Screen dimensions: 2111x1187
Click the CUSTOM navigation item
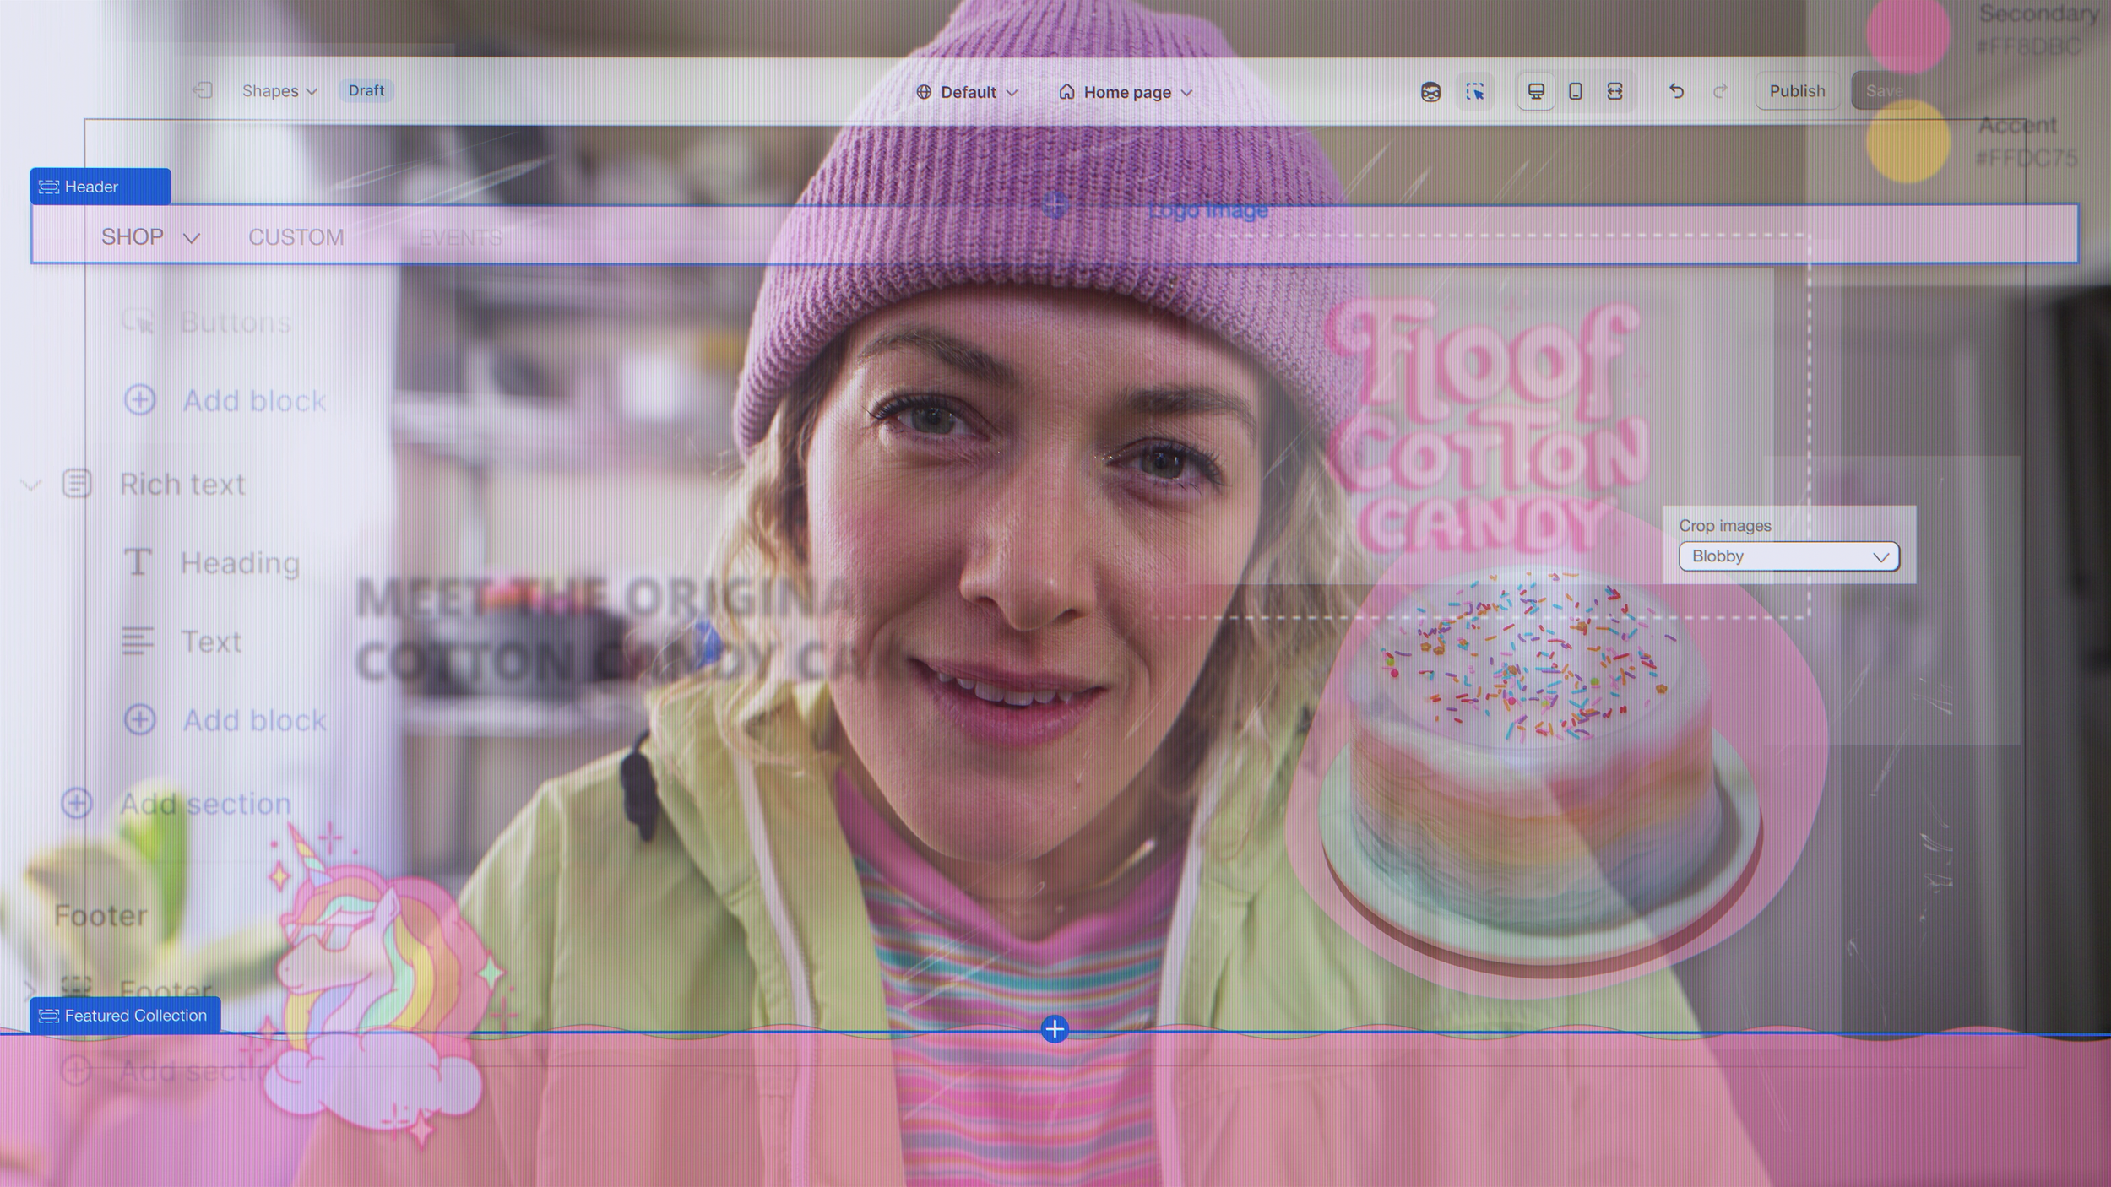coord(296,237)
